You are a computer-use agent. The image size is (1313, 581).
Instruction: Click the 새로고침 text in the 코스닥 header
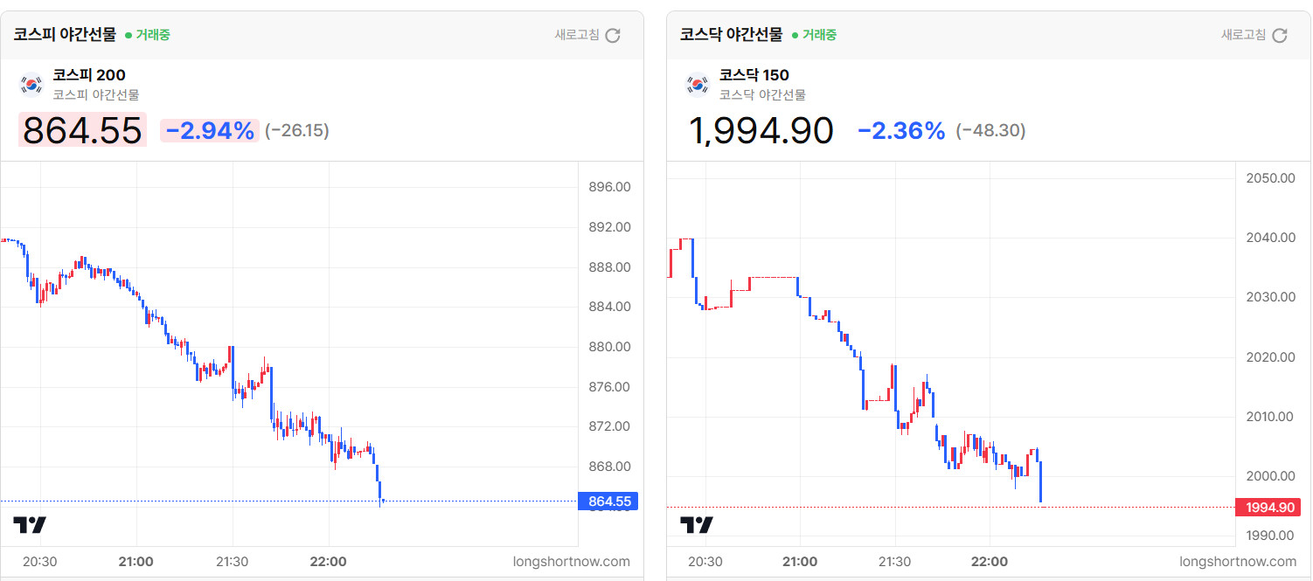[1243, 35]
